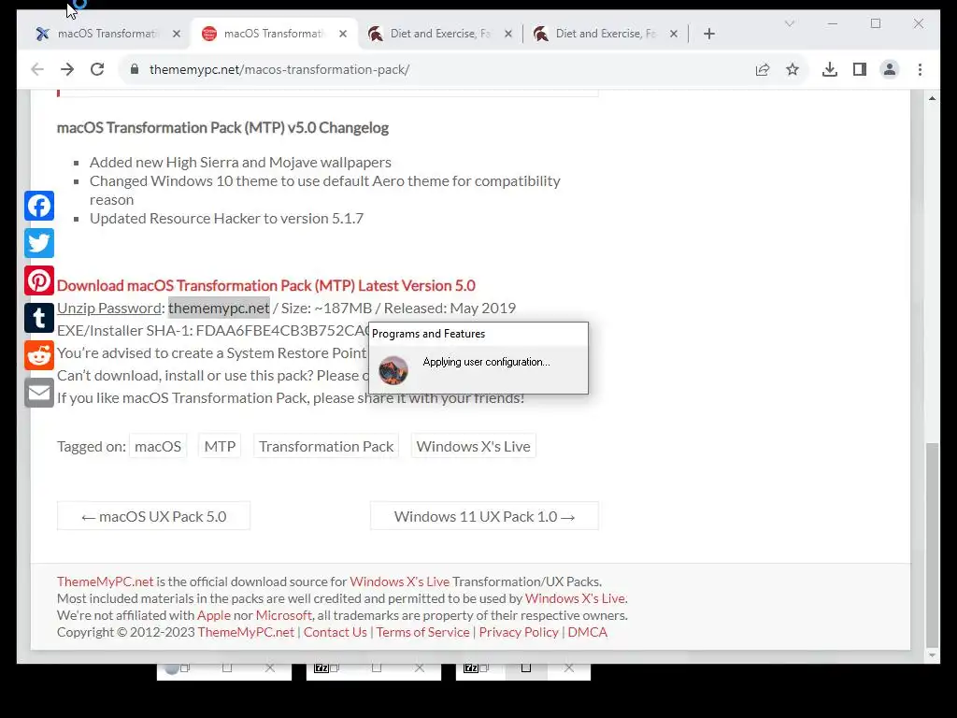Click page vertical scrollbar thumb
Viewport: 957px width, 718px height.
tap(932, 543)
